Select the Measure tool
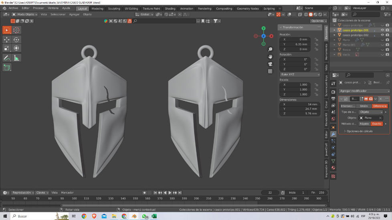The height and width of the screenshot is (220, 392). click(16, 58)
